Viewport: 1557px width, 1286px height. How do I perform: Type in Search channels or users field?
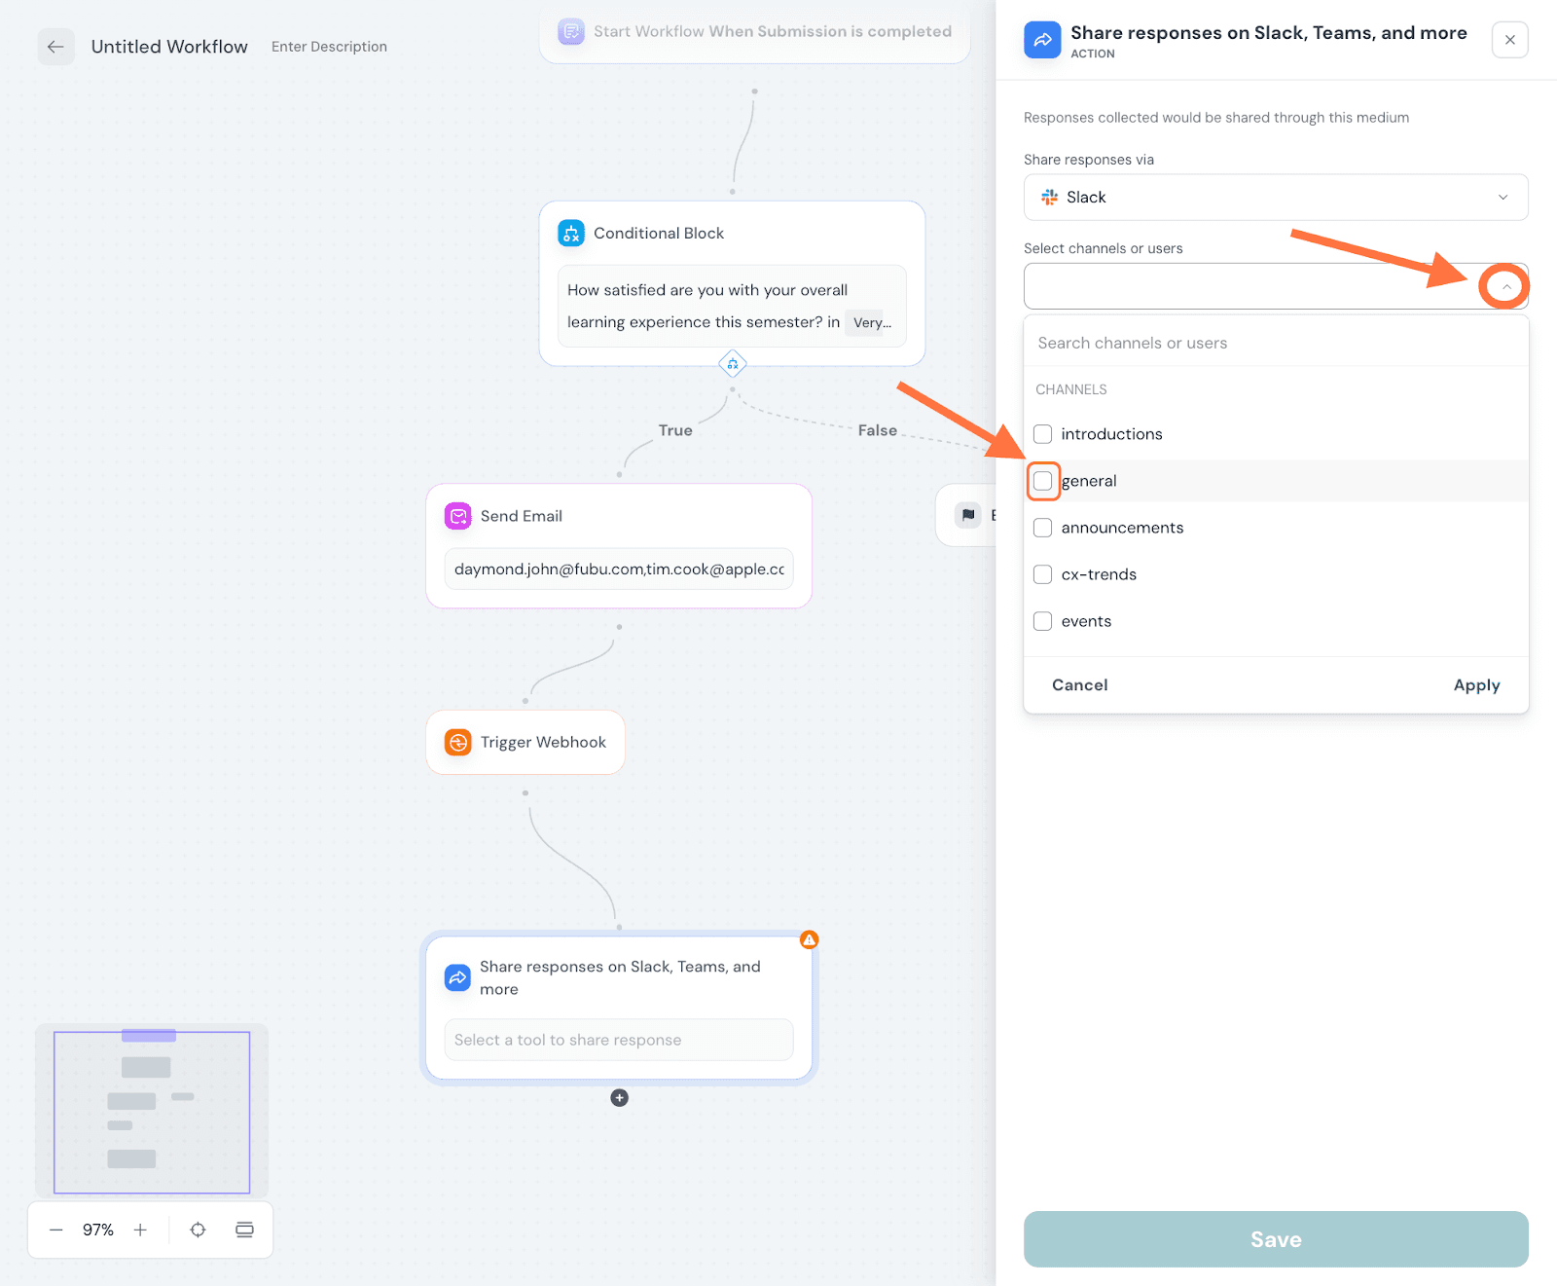[1275, 343]
